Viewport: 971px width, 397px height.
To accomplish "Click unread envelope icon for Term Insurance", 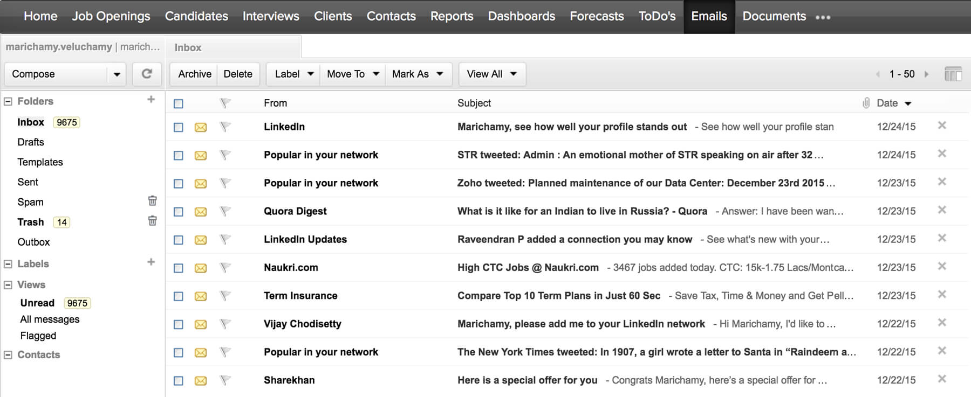I will [201, 296].
